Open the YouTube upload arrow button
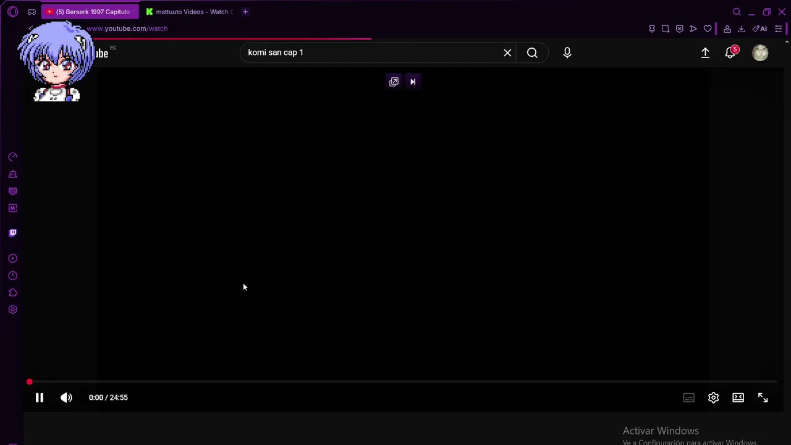This screenshot has height=445, width=791. click(x=705, y=53)
